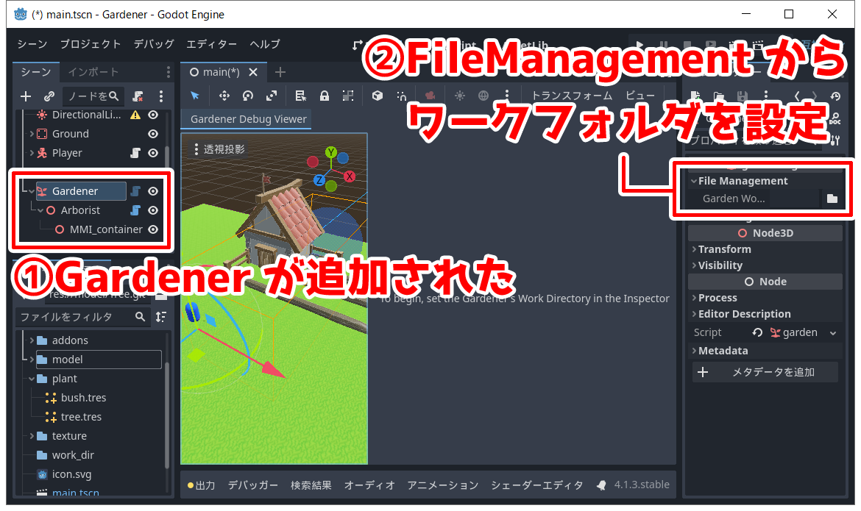Expand the Player node in scene tree
The image size is (861, 511).
point(32,153)
